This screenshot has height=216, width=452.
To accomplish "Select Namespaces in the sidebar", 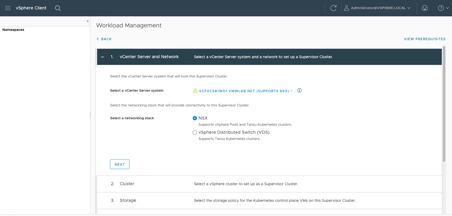I will pyautogui.click(x=13, y=30).
